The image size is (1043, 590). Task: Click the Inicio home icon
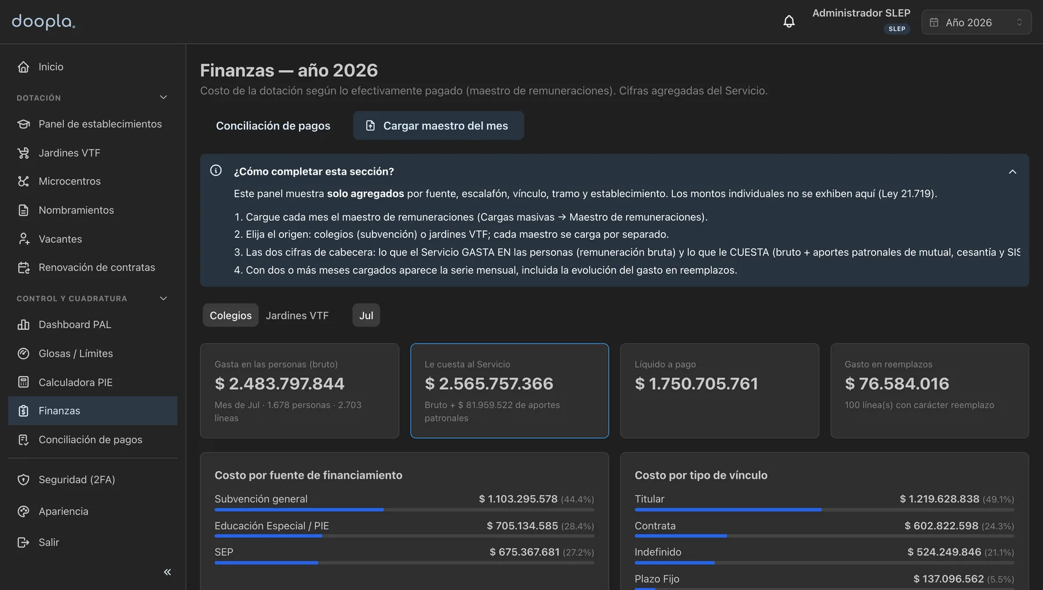click(x=23, y=67)
